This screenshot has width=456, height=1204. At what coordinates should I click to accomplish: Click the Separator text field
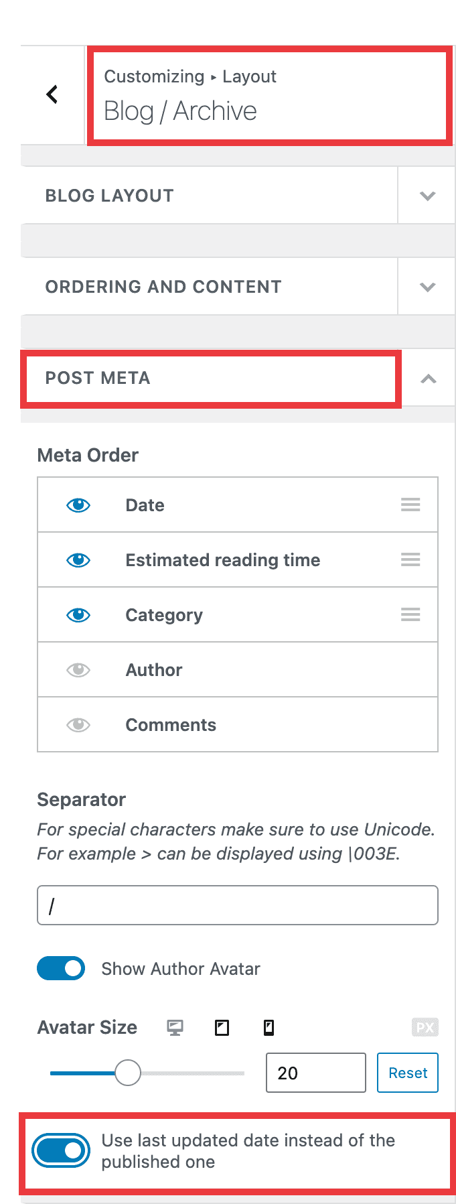pos(238,905)
